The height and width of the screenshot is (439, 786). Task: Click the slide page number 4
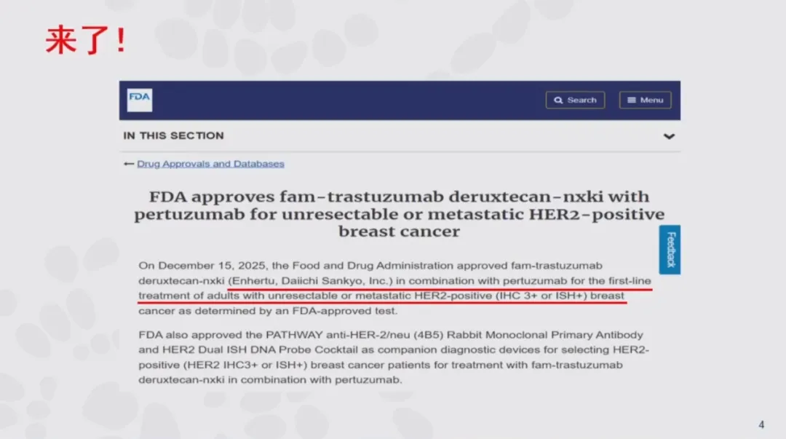(x=761, y=425)
